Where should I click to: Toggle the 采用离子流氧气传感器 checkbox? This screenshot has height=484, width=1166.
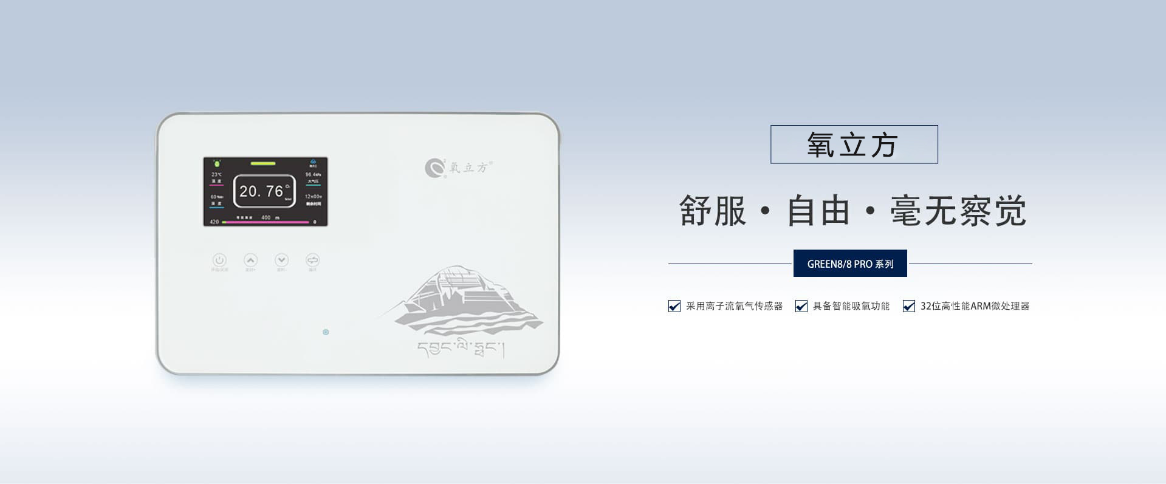point(674,306)
